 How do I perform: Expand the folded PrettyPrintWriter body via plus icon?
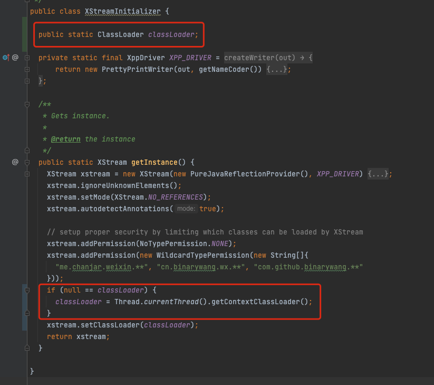(27, 69)
